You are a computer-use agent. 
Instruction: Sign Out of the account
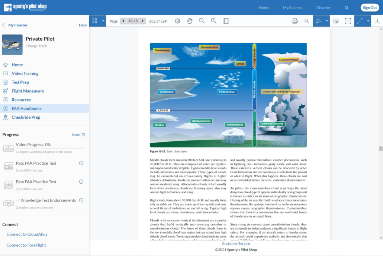[x=370, y=7]
